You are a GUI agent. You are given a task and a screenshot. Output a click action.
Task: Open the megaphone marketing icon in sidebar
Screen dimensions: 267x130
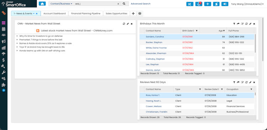4,41
